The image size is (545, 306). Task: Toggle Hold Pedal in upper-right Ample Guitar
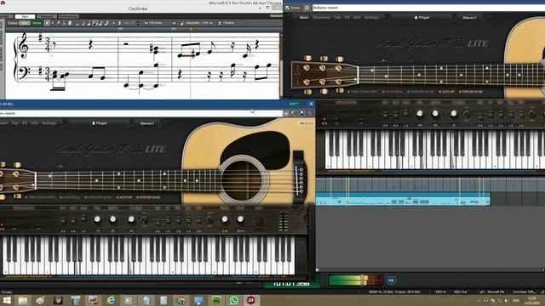(x=393, y=92)
